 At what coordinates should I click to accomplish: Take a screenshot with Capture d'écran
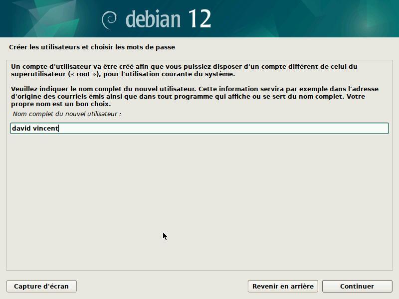pos(41,286)
